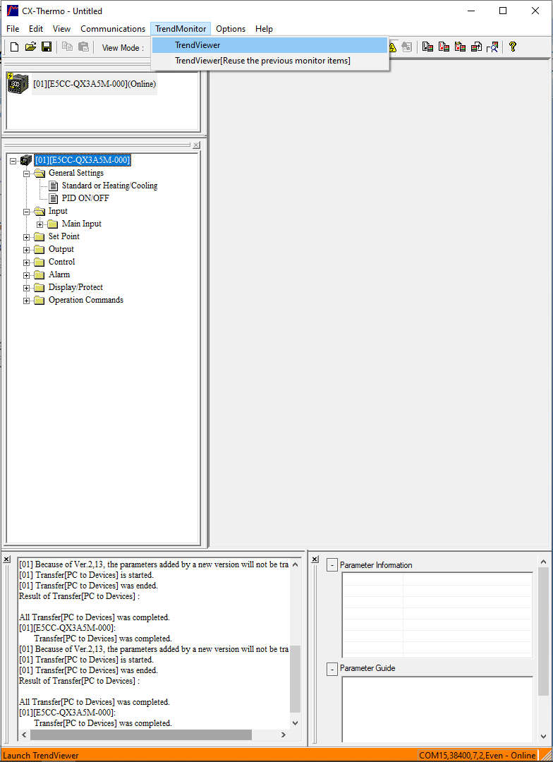Collapse the [01][E5CC-QX3A5M-000] root node

click(13, 161)
